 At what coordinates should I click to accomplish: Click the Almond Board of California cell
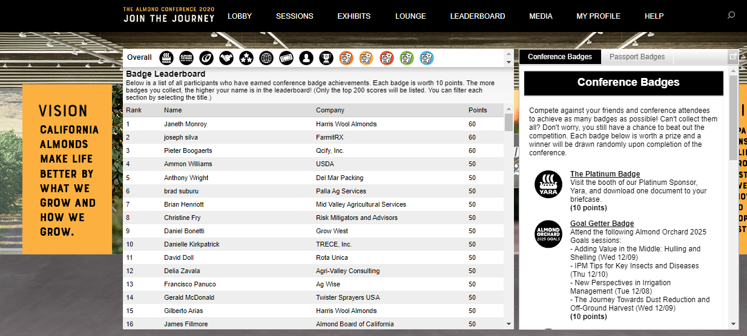355,324
